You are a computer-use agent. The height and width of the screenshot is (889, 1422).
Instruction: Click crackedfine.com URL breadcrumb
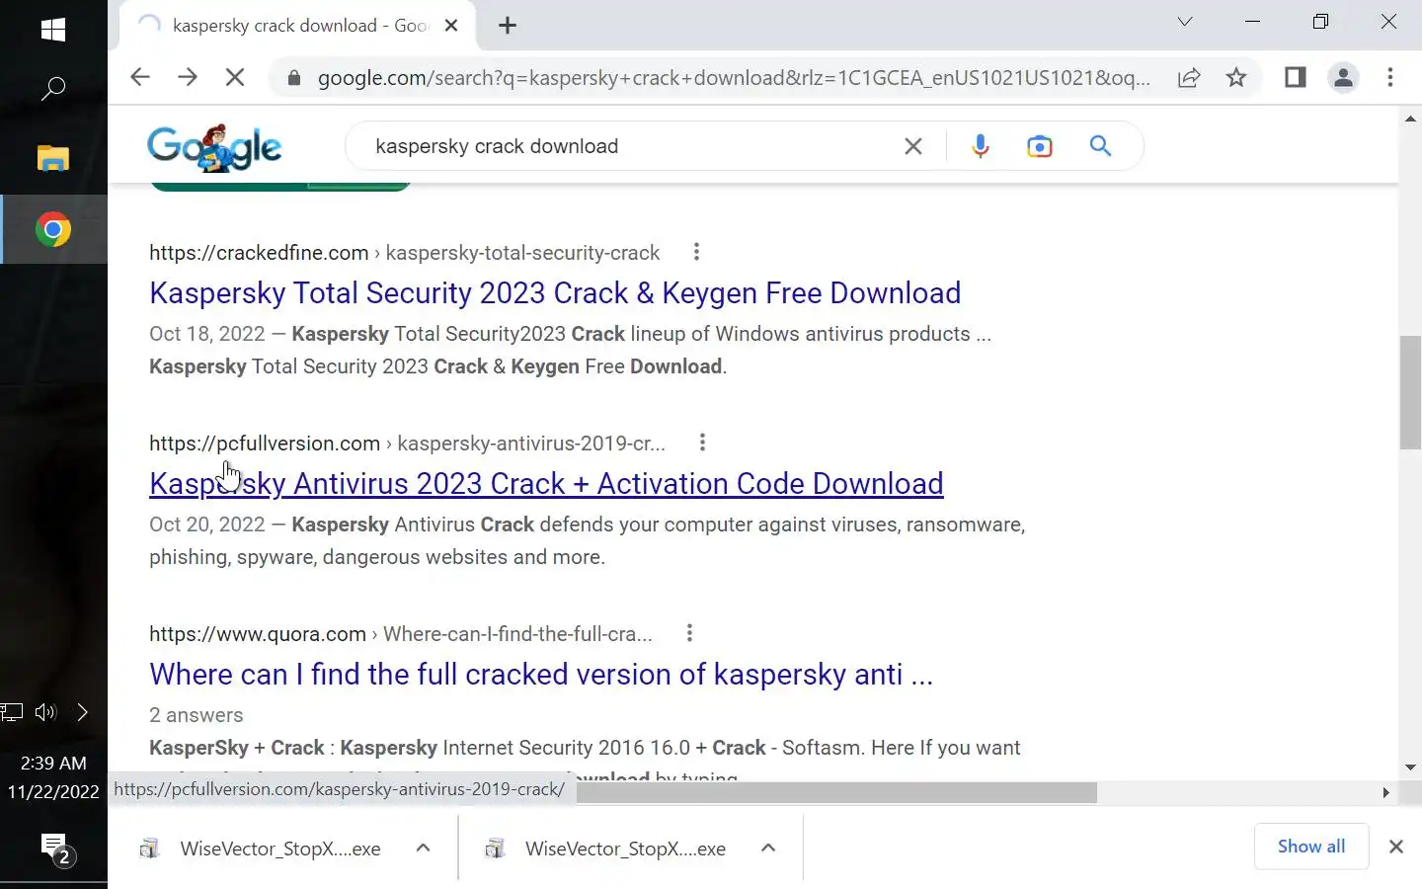click(x=404, y=253)
